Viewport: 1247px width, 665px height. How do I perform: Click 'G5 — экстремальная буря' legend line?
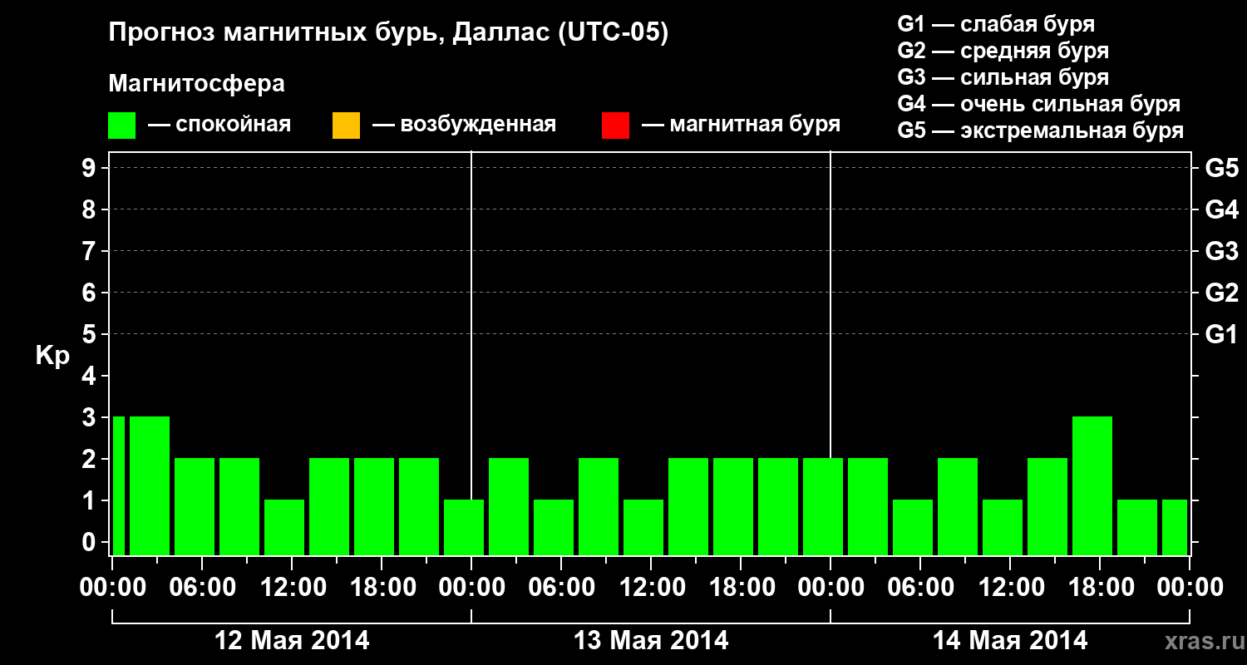pyautogui.click(x=1041, y=131)
